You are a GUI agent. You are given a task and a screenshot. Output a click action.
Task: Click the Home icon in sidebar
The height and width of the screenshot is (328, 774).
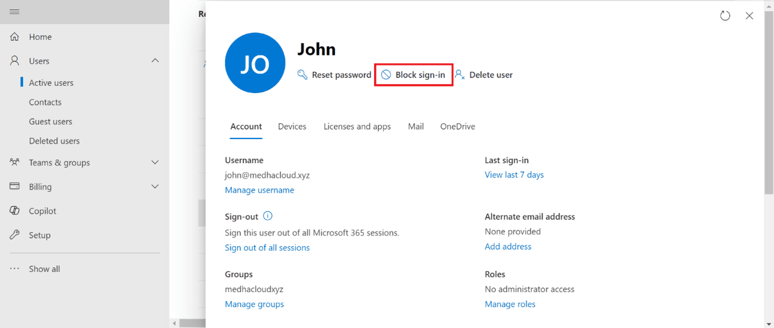[14, 36]
